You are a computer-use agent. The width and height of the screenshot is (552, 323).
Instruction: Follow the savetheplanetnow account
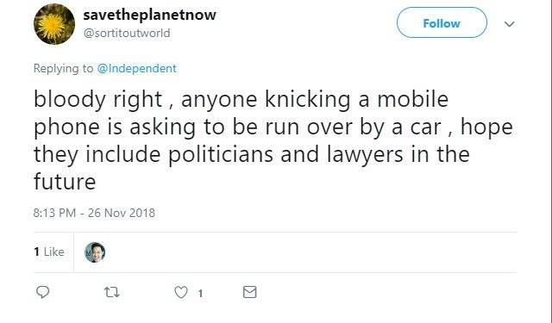(x=442, y=23)
